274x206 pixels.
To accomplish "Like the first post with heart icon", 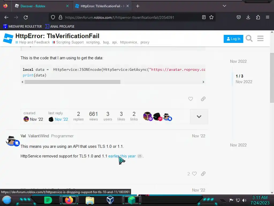I will [191, 99].
